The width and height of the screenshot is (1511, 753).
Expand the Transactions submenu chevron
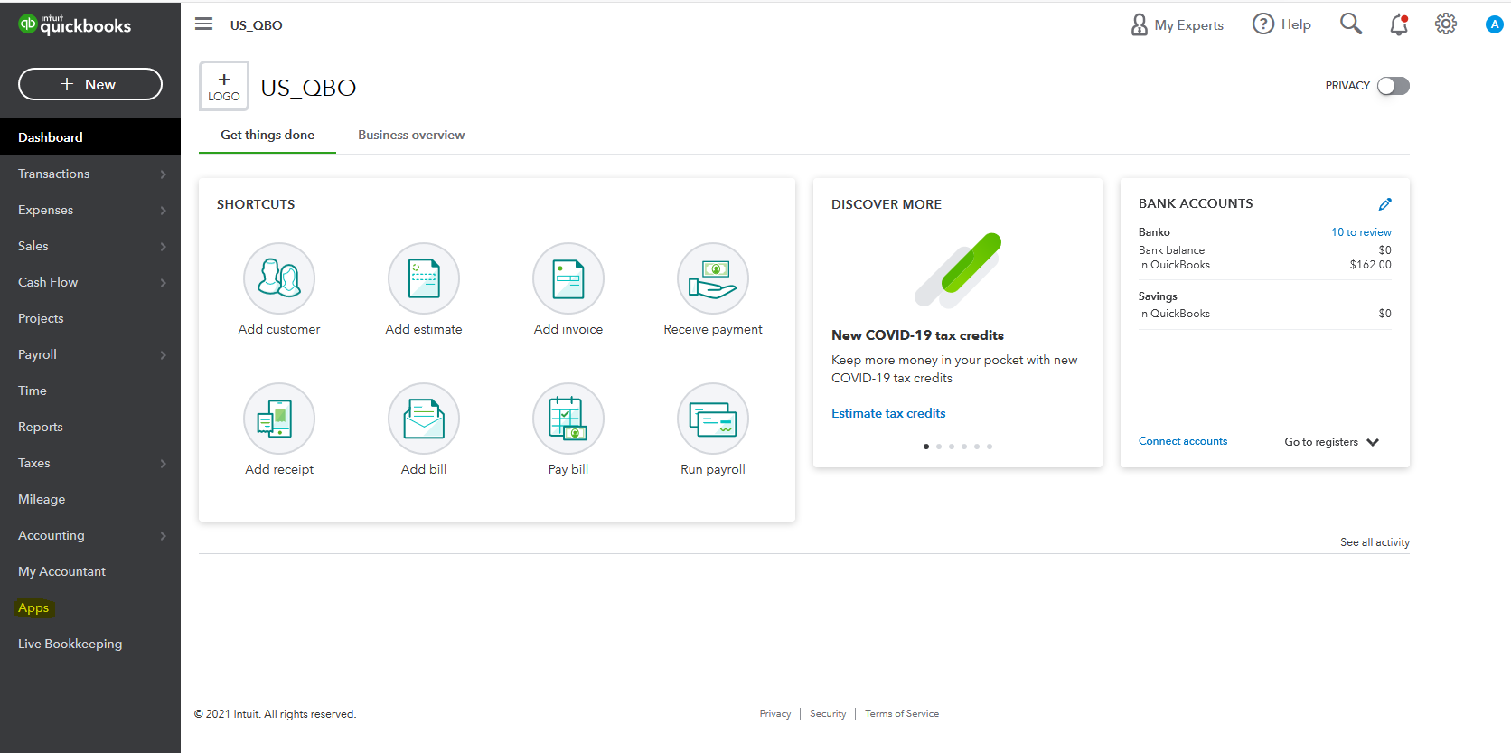click(164, 174)
